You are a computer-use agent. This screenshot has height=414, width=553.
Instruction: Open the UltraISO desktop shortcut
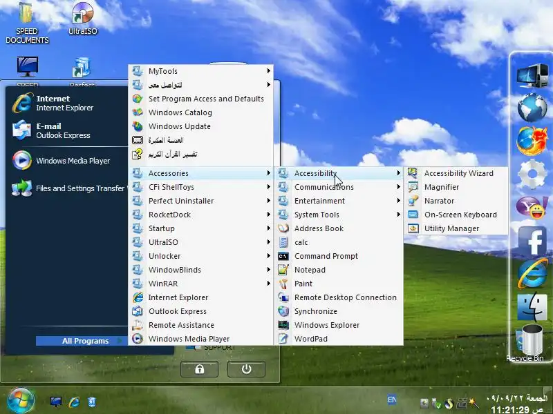point(82,19)
